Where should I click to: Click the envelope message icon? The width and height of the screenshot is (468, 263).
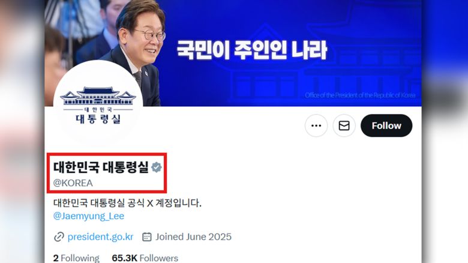(x=344, y=126)
